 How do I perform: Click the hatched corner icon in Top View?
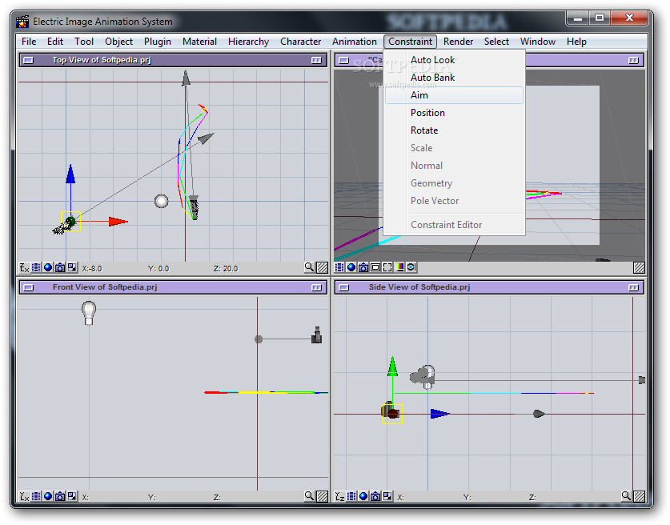[x=323, y=268]
